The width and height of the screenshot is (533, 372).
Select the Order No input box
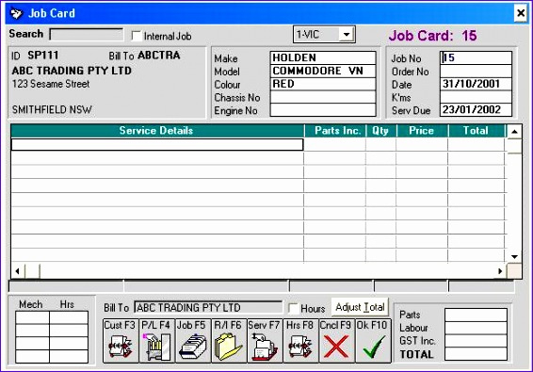point(476,72)
